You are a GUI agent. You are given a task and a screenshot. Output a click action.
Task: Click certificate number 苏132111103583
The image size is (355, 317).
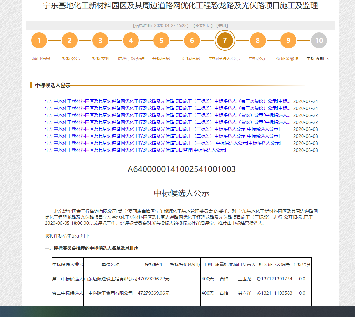(274, 293)
